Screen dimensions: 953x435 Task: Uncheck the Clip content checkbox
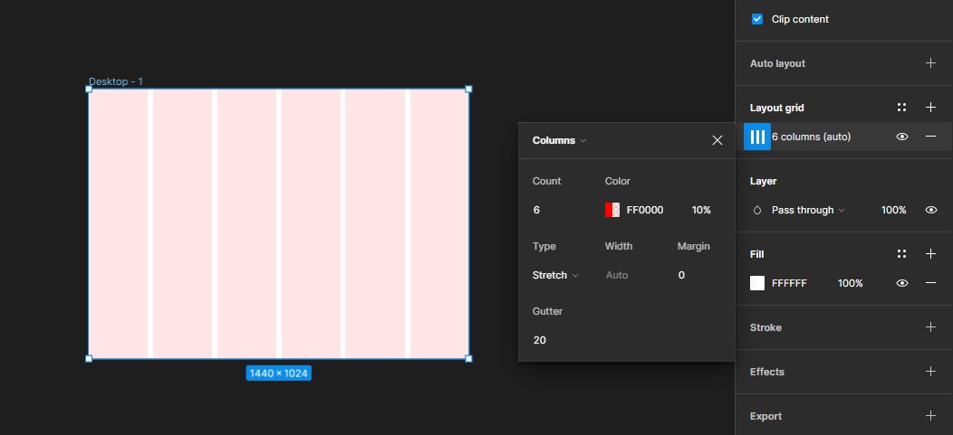[757, 19]
